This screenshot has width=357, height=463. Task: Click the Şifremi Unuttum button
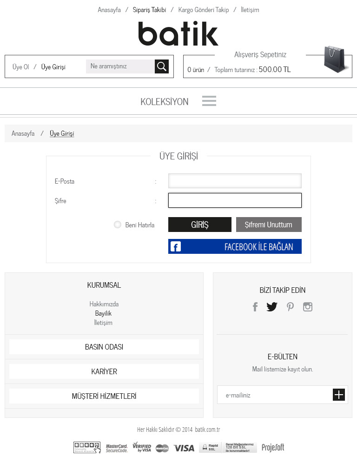point(269,225)
